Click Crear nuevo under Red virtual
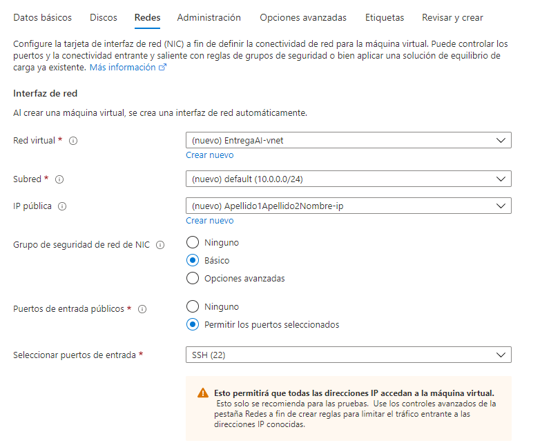Viewport: 551px width, 445px height. 209,155
